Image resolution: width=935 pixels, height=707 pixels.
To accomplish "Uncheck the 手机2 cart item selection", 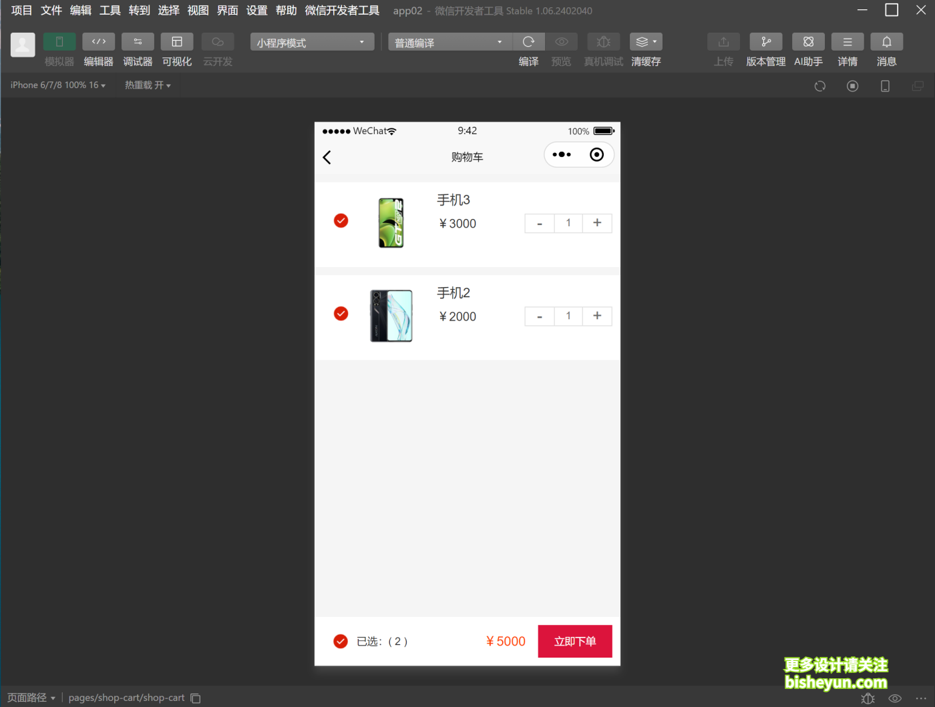I will [x=341, y=313].
